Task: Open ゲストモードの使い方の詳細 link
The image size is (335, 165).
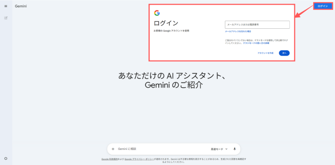Action: (x=256, y=43)
